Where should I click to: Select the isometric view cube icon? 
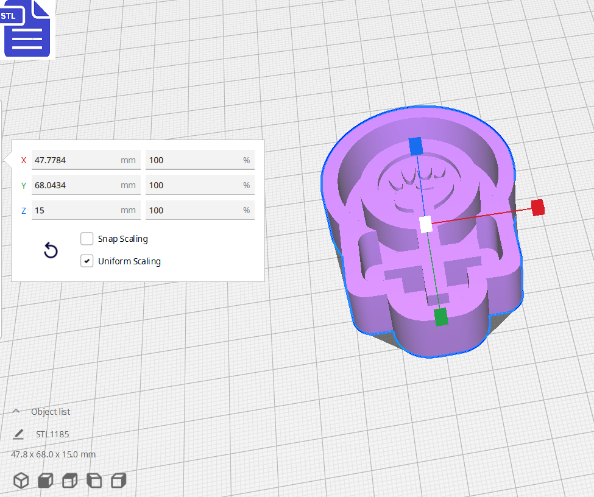(x=21, y=481)
